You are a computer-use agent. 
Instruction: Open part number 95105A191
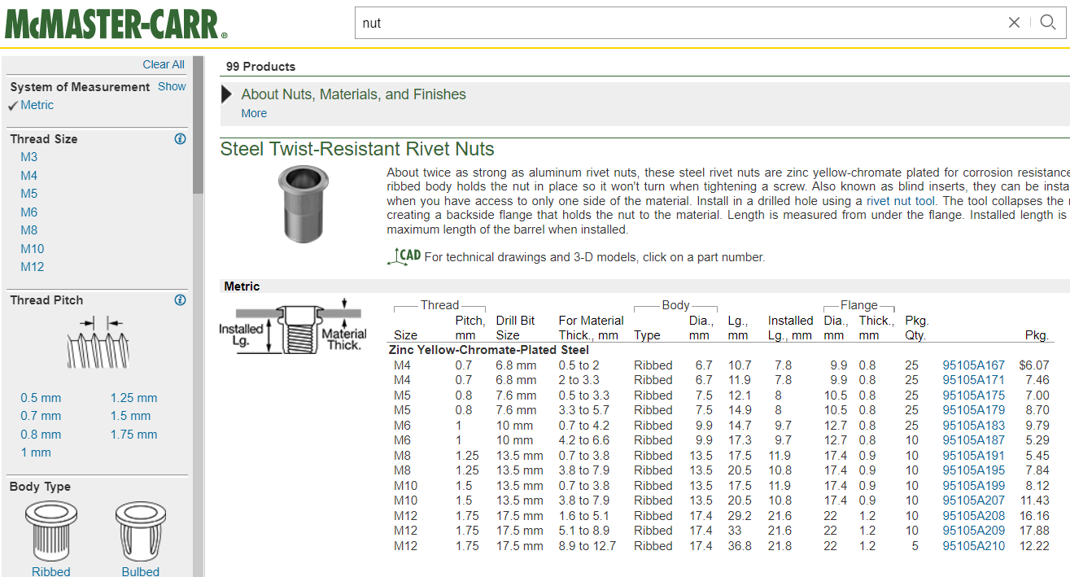[x=973, y=456]
